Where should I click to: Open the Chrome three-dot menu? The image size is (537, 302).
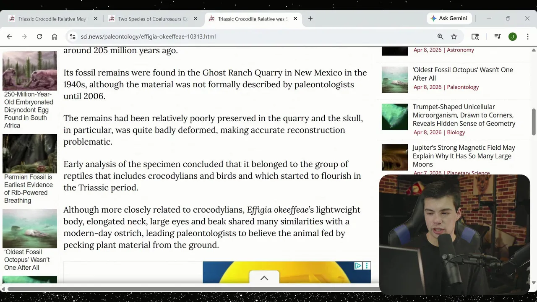[x=528, y=36]
